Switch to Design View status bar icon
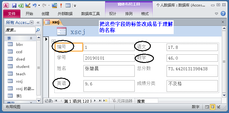Image resolution: width=229 pixels, height=113 pixels. tap(218, 107)
